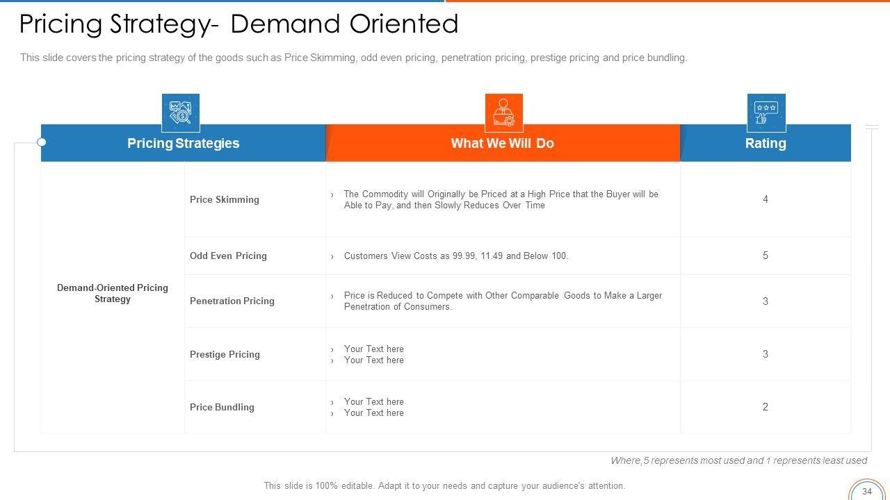Screen dimensions: 890x500
Task: Click the Price Skimming description text
Action: tap(501, 199)
